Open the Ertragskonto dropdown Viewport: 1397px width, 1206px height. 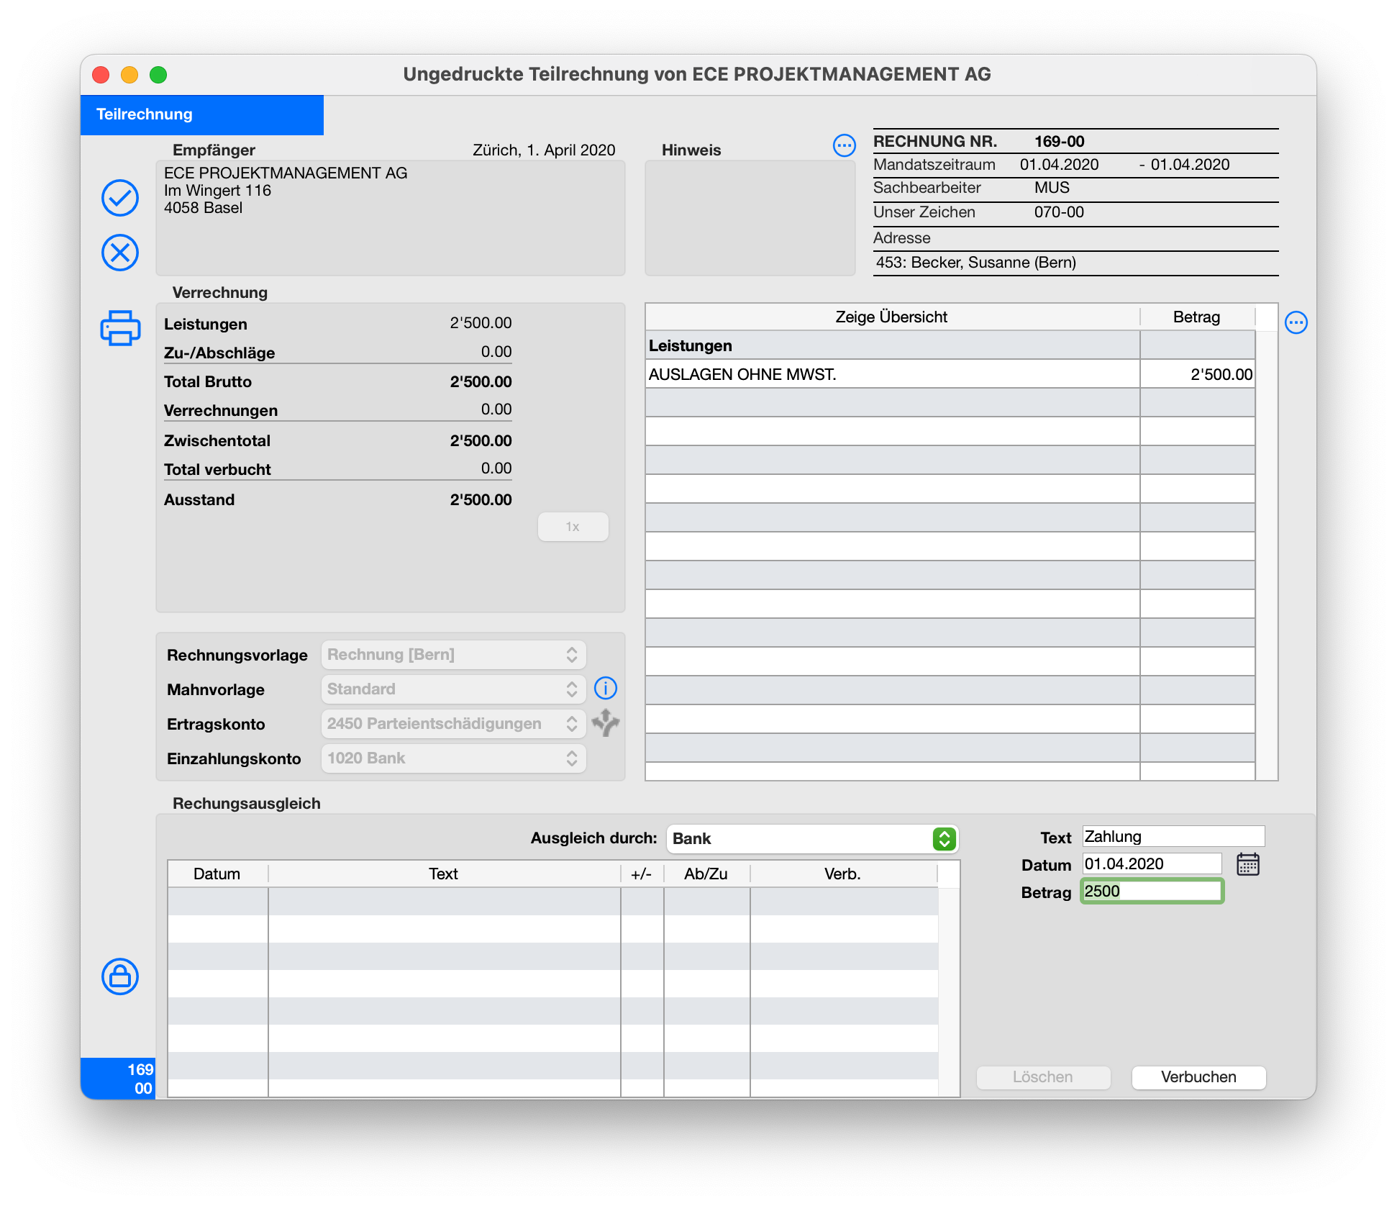(x=454, y=724)
